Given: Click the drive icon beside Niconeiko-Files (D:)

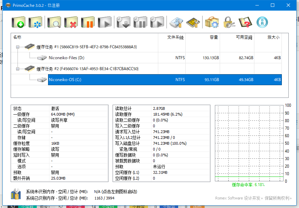Looking at the screenshot, I should [x=42, y=57].
